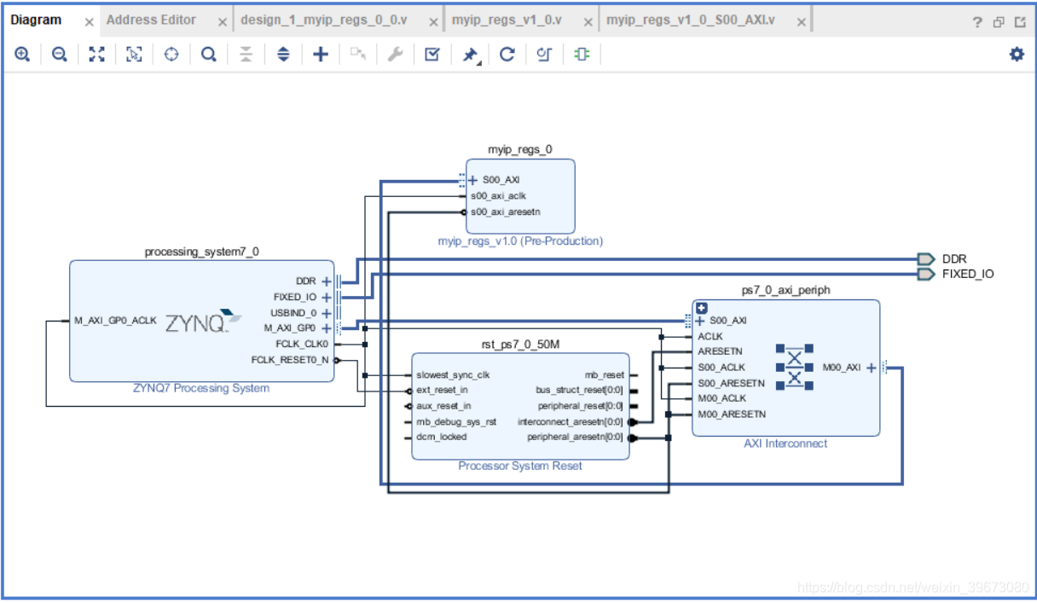Close the myip_regs_v1_0.v tab
The height and width of the screenshot is (603, 1037).
[x=587, y=22]
